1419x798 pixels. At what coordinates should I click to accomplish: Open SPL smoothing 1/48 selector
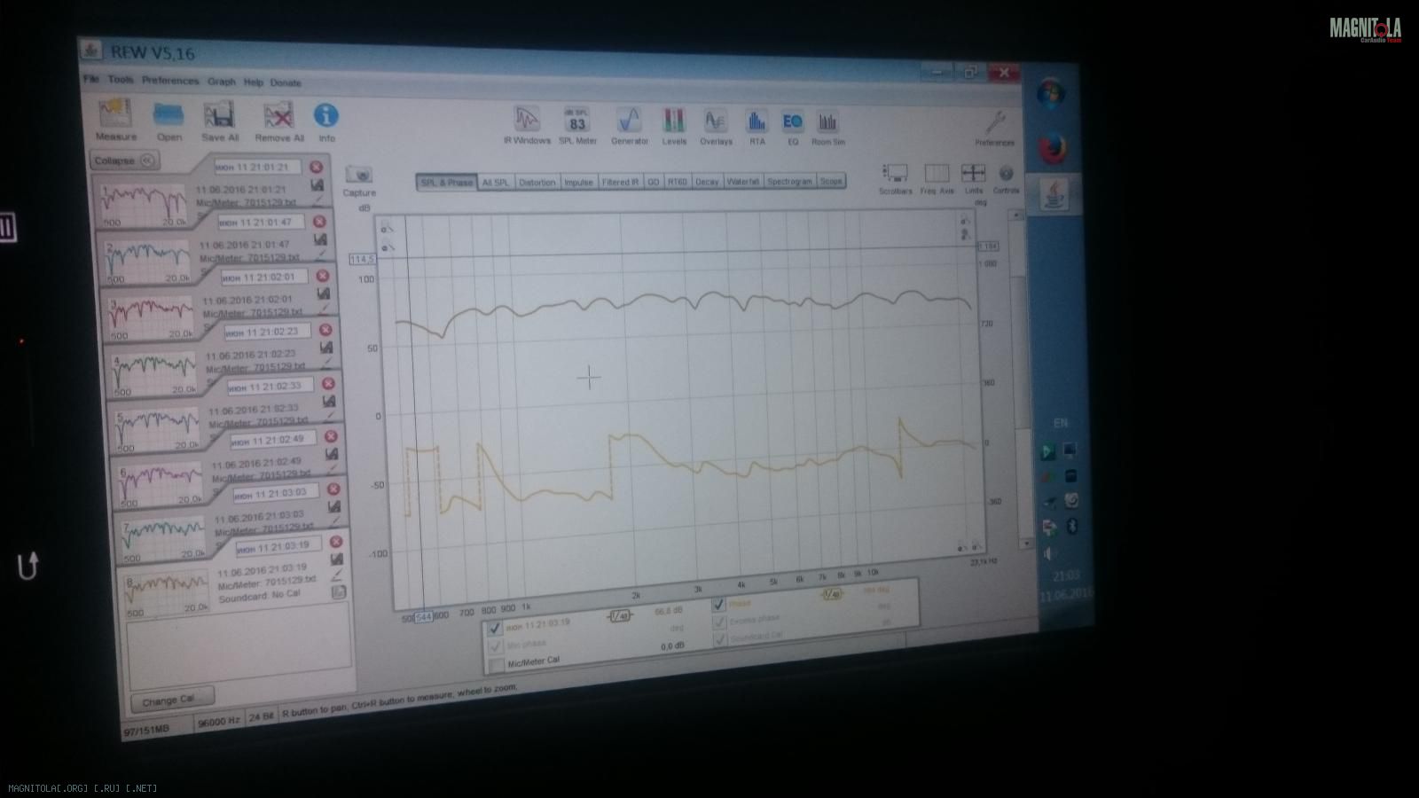[x=620, y=615]
